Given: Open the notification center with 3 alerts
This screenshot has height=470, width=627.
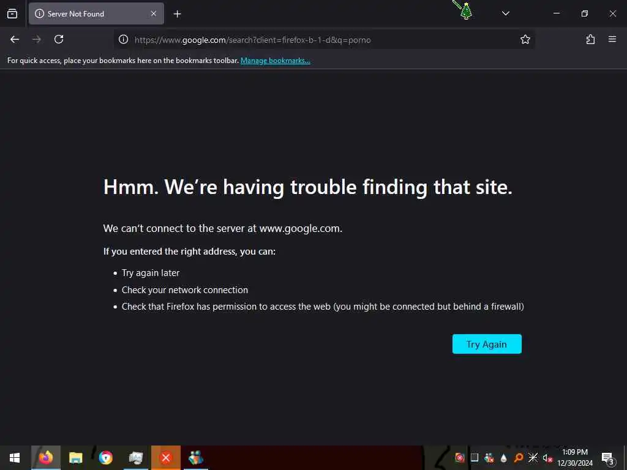Looking at the screenshot, I should coord(607,458).
